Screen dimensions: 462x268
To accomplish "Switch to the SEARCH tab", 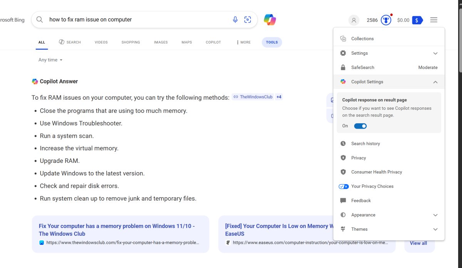I will (70, 42).
